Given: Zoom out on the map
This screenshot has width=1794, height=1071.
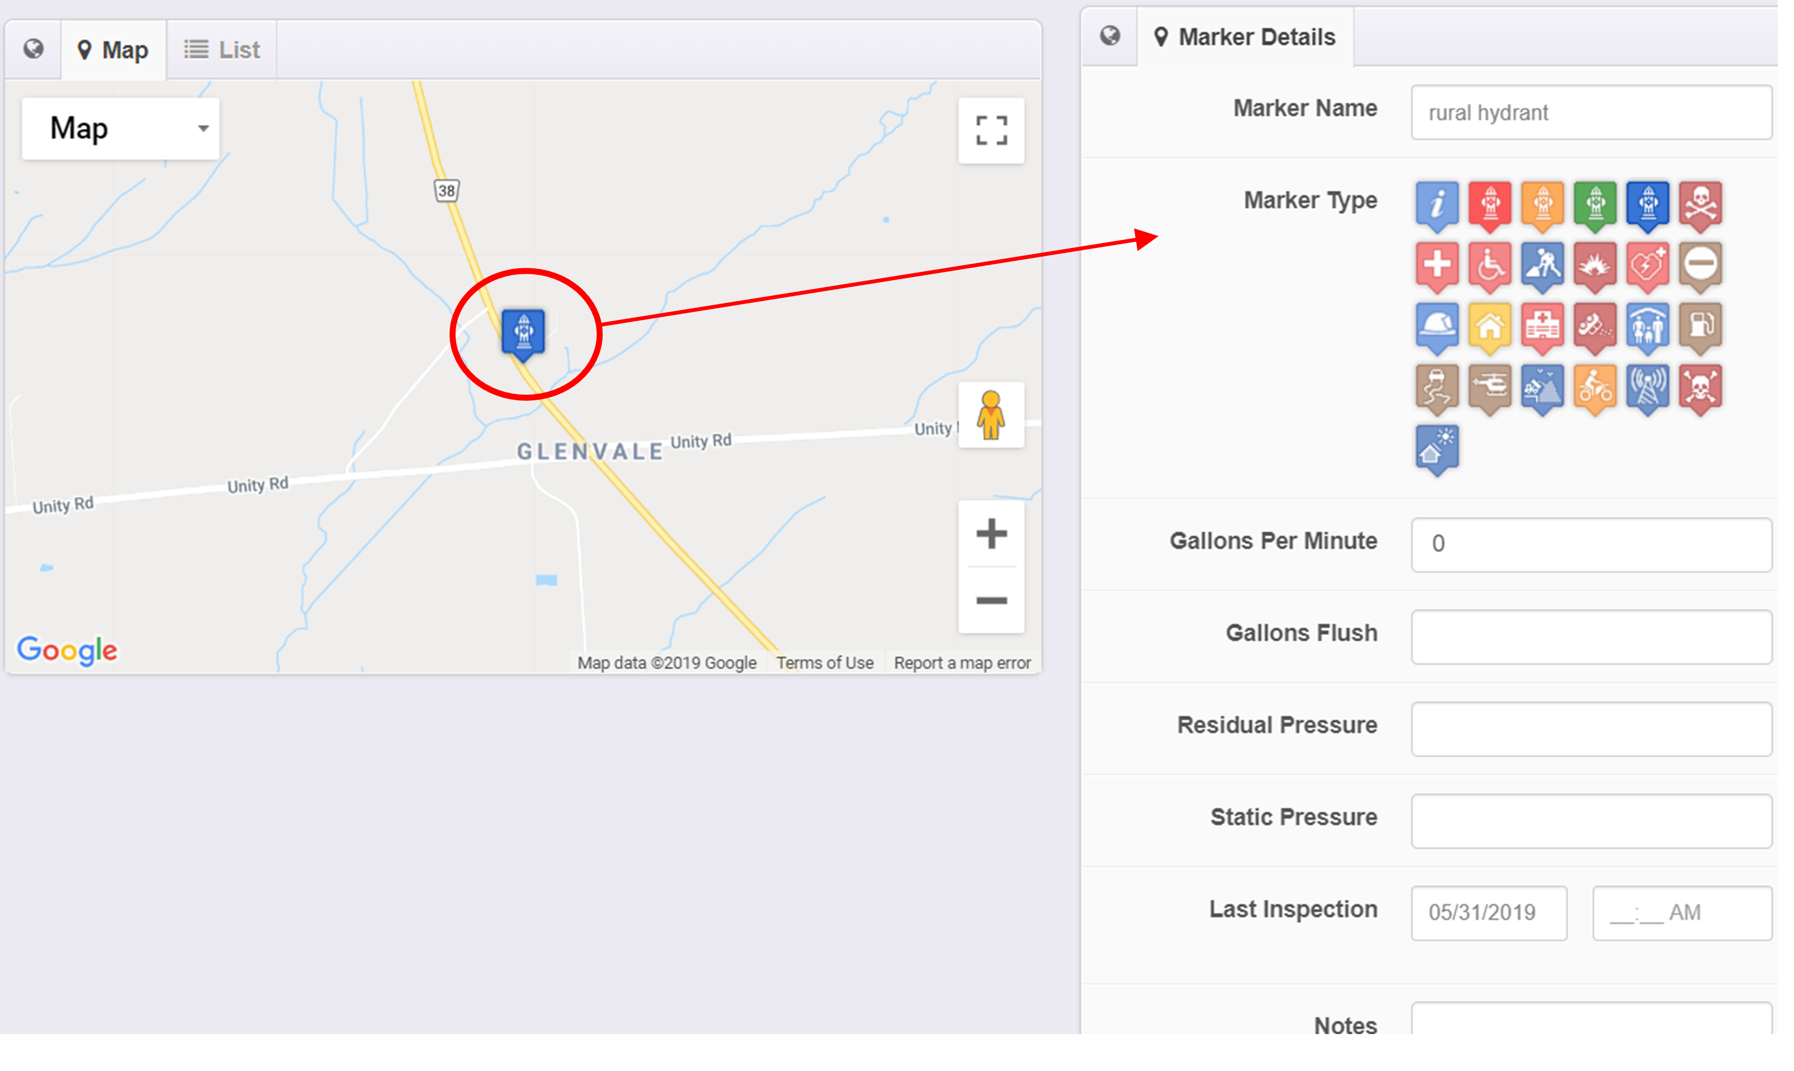Looking at the screenshot, I should click(x=991, y=600).
